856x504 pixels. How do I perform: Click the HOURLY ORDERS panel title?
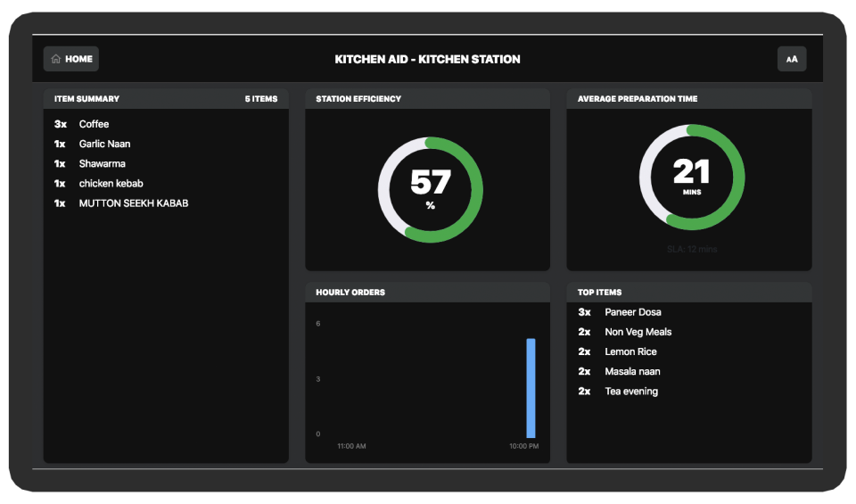point(350,292)
